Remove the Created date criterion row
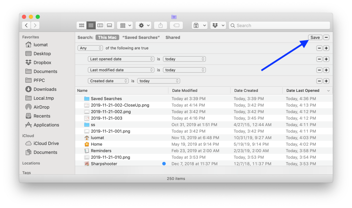Viewport: 352px width, 208px height. [319, 81]
